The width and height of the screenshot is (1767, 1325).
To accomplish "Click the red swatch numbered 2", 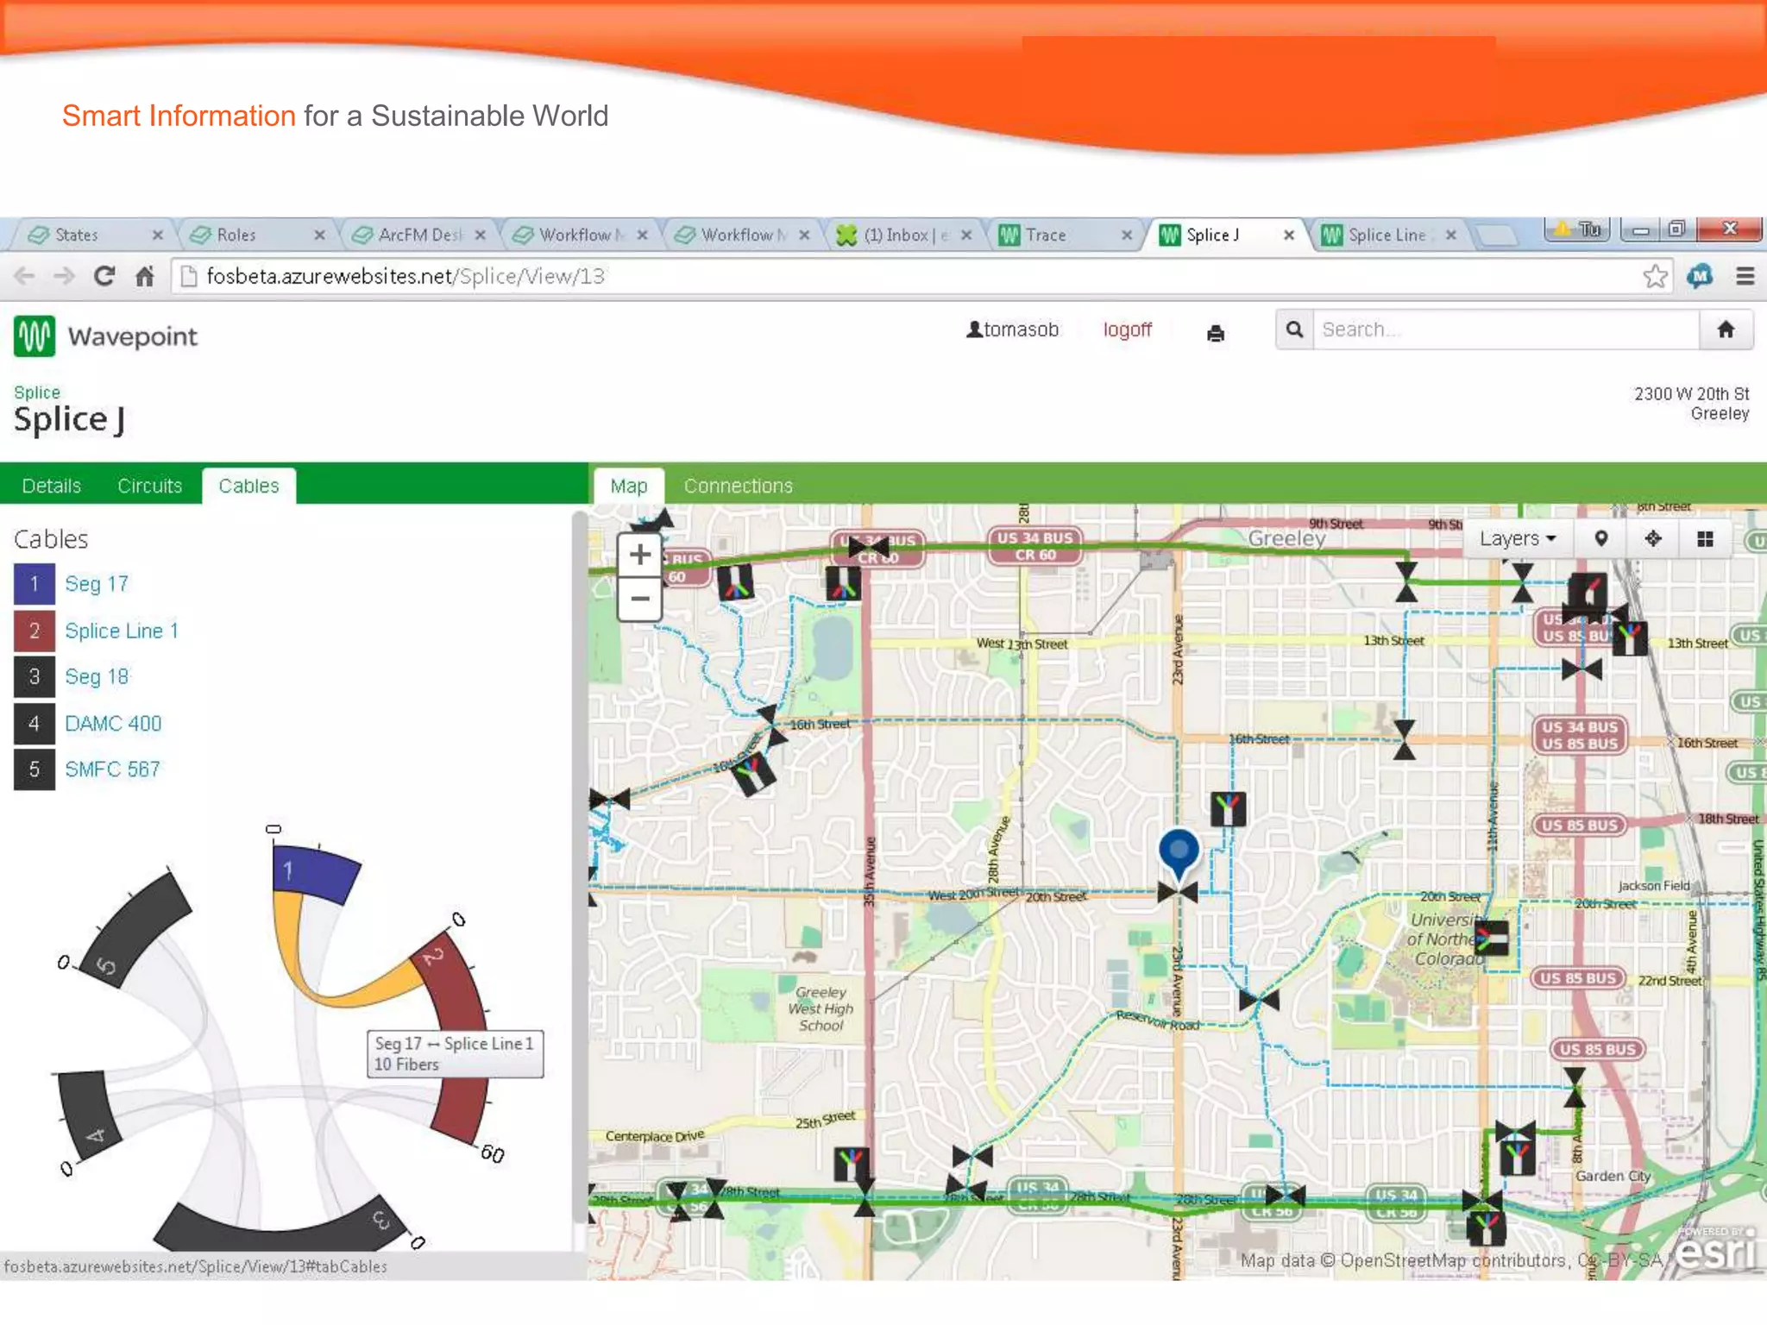I will 35,631.
